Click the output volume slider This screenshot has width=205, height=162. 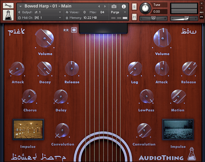click(x=184, y=18)
